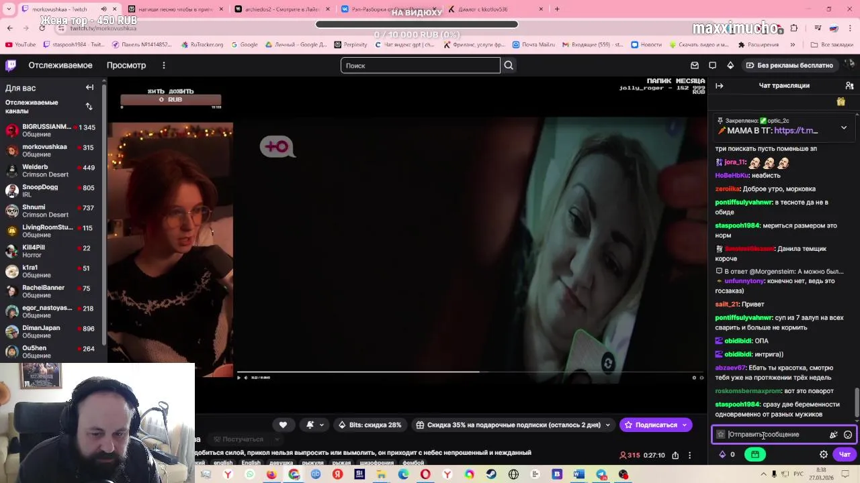
Task: Open the pinned Telegram link in chat
Action: tap(795, 131)
